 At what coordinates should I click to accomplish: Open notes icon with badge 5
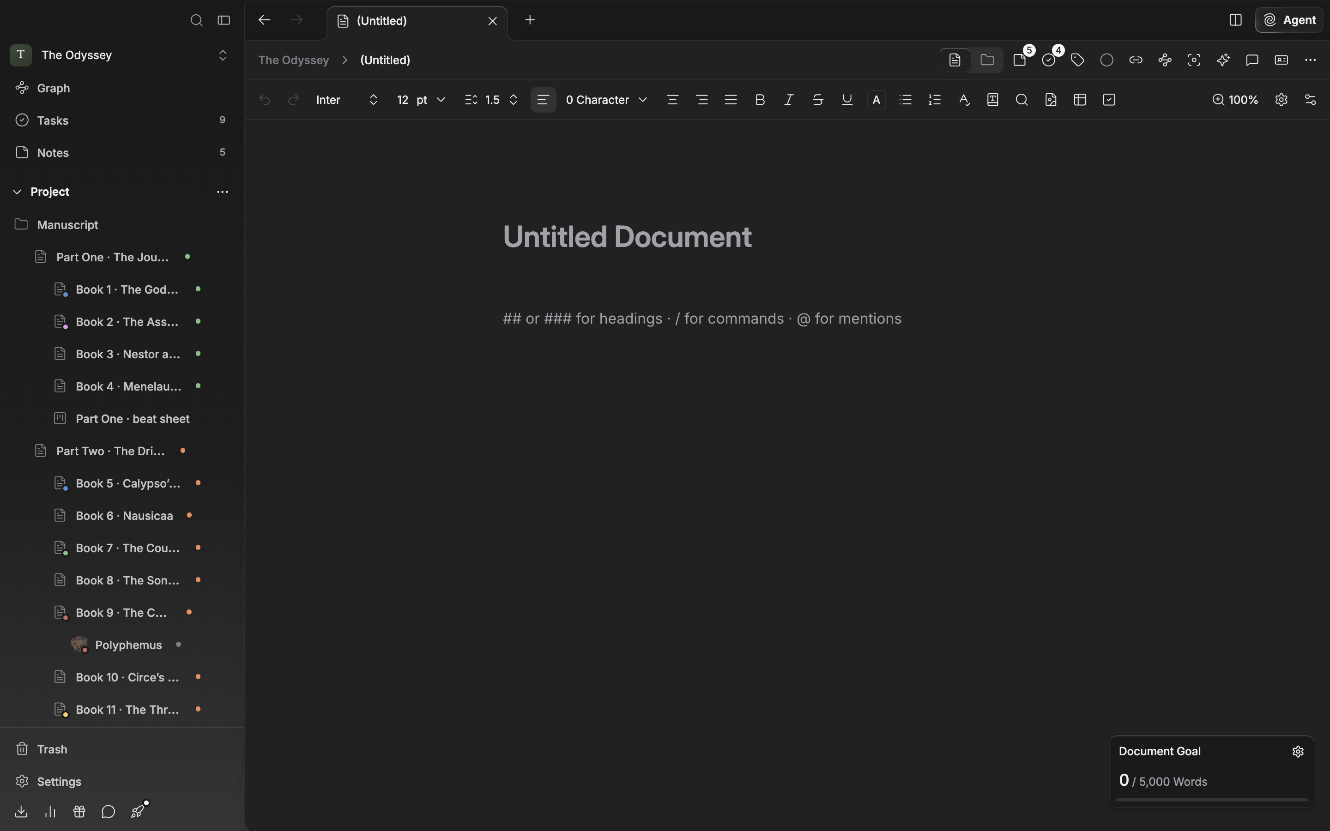[x=1020, y=60]
